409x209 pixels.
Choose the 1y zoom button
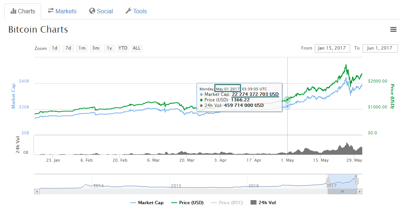pyautogui.click(x=109, y=48)
